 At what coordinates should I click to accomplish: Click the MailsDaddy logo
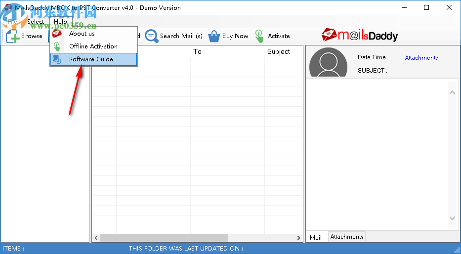click(x=360, y=35)
